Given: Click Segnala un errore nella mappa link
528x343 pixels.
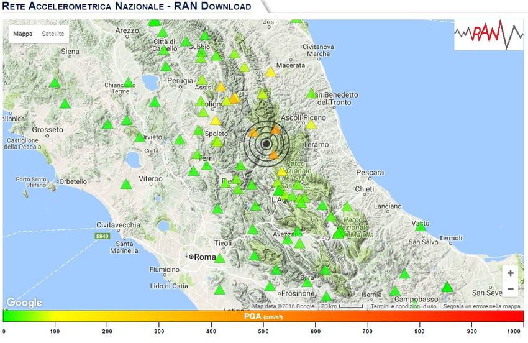Looking at the screenshot, I should point(476,306).
